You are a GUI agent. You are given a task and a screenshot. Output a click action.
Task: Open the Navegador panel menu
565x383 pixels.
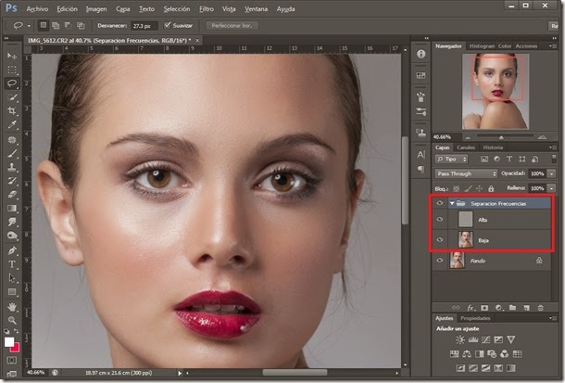pyautogui.click(x=552, y=46)
